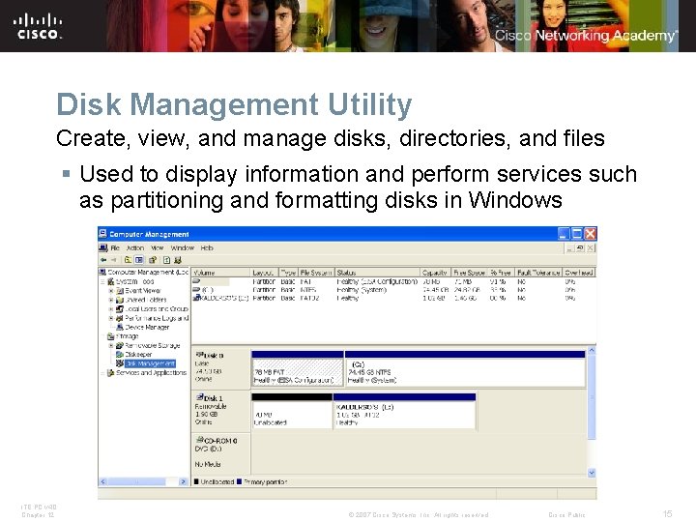Open the View menu
The image size is (696, 522).
click(x=158, y=247)
